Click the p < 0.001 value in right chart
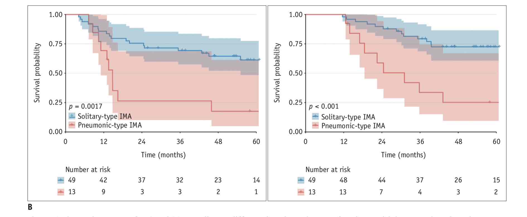This screenshot has height=217, width=527. (324, 106)
